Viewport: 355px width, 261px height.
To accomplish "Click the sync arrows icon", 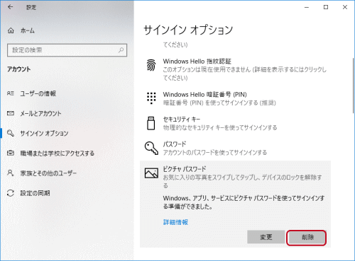I will click(11, 193).
